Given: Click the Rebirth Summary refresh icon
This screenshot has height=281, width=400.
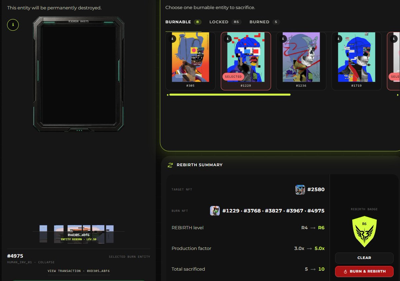Looking at the screenshot, I should coord(170,165).
